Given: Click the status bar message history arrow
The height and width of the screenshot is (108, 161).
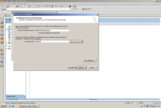Looking at the screenshot, I should click(x=125, y=103).
